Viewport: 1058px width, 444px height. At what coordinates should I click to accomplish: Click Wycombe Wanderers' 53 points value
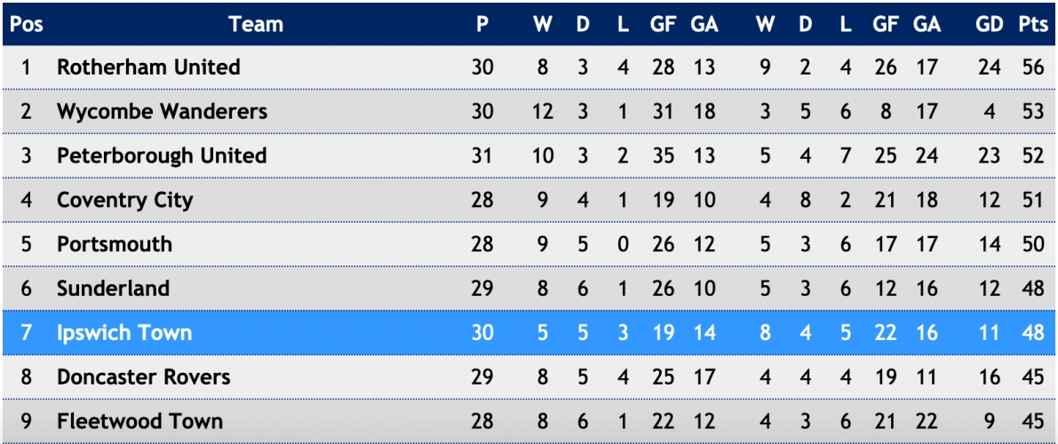1033,111
